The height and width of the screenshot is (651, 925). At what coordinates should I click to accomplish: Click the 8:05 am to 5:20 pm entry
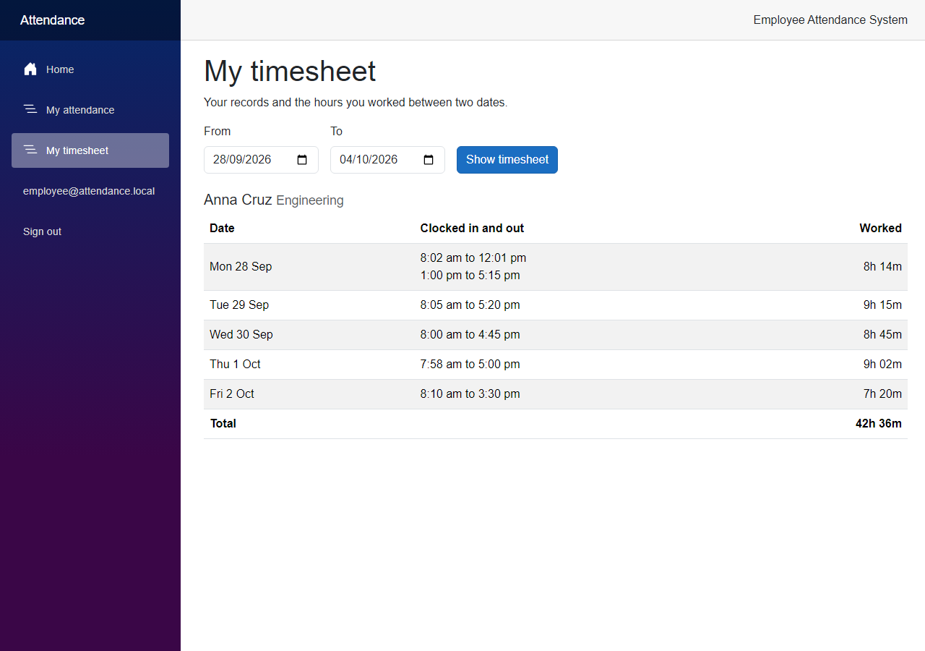[x=470, y=305]
